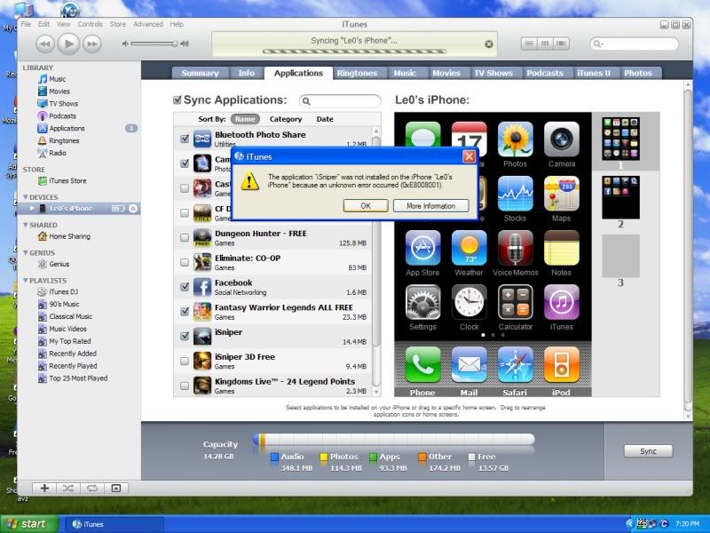This screenshot has width=710, height=533.
Task: Show the artwork viewer button
Action: point(116,488)
